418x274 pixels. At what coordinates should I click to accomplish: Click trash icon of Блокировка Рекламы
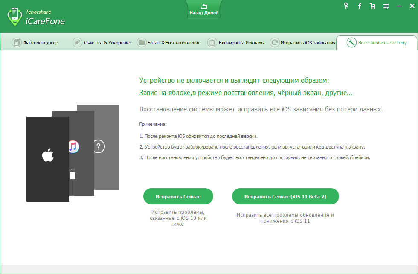click(x=212, y=43)
